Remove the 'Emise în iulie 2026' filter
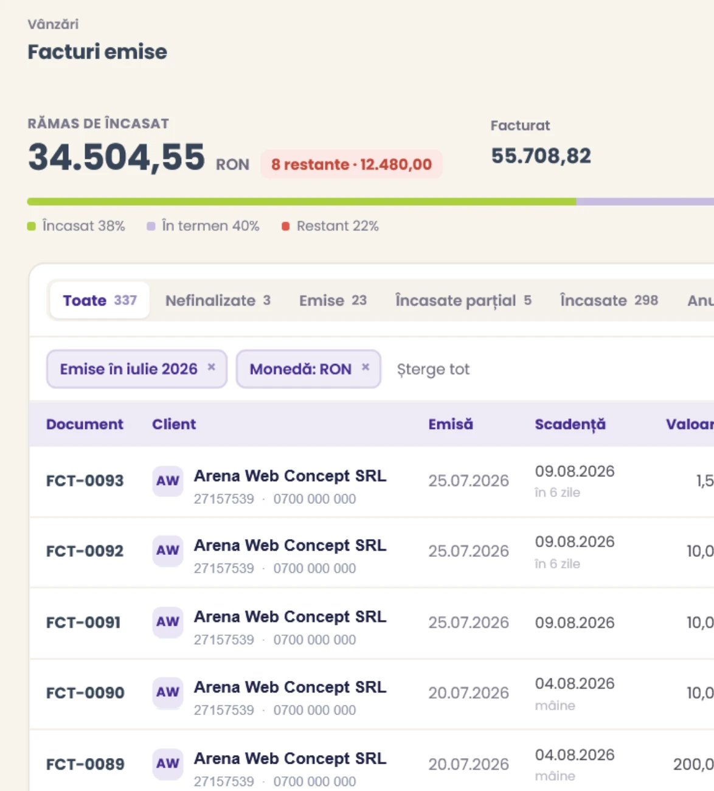 [x=212, y=368]
